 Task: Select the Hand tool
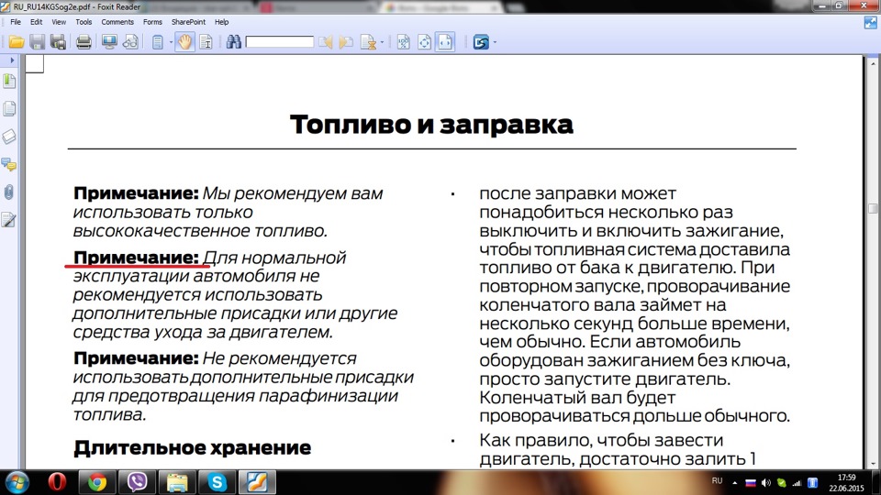click(x=184, y=42)
